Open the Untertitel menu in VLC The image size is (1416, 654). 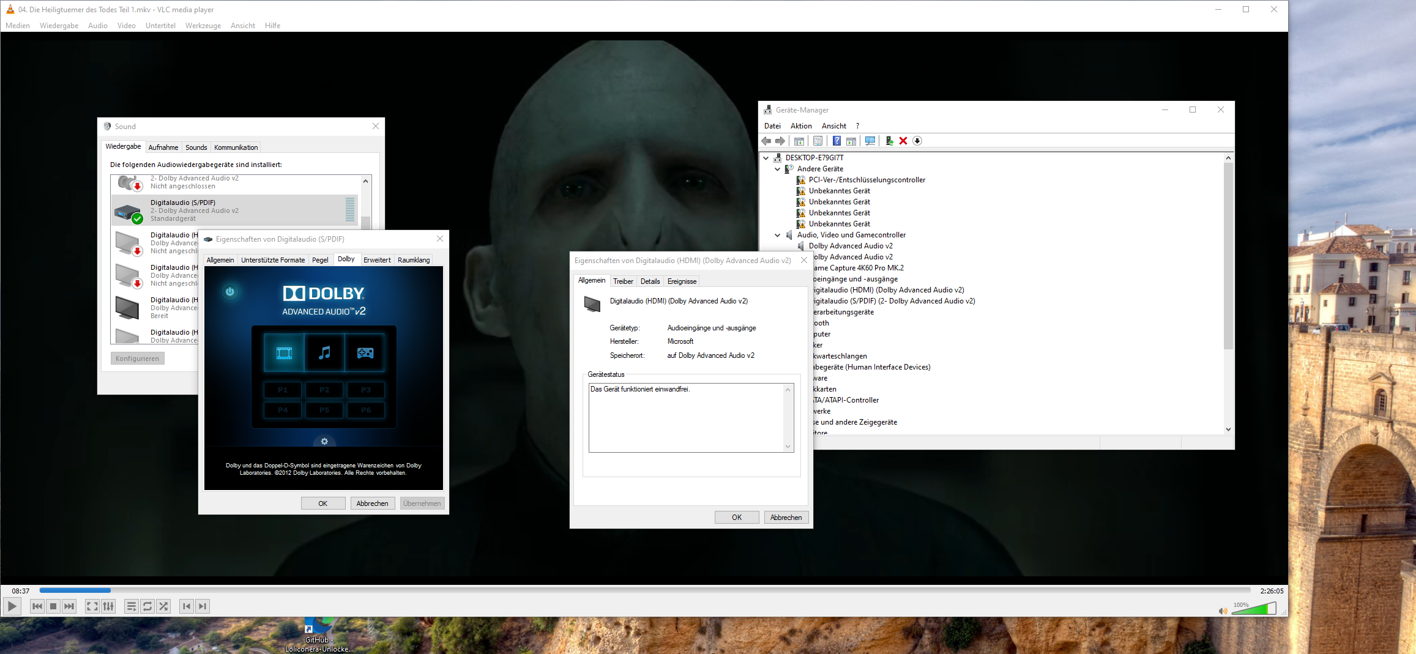(160, 26)
